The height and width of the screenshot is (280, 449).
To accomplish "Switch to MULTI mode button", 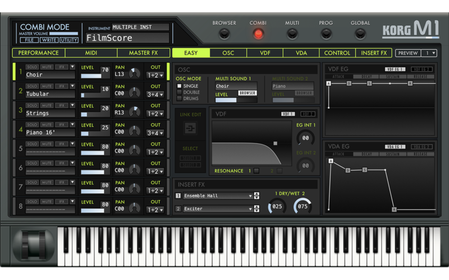I will click(292, 34).
